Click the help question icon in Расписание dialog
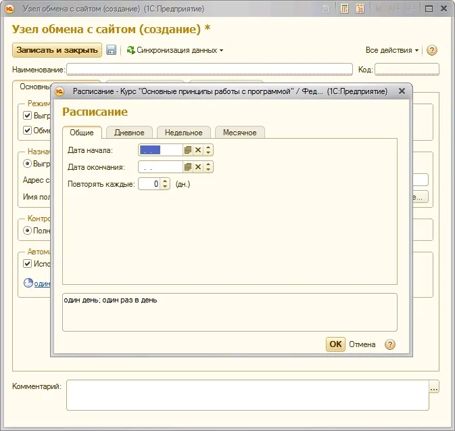This screenshot has height=431, width=455. [389, 344]
